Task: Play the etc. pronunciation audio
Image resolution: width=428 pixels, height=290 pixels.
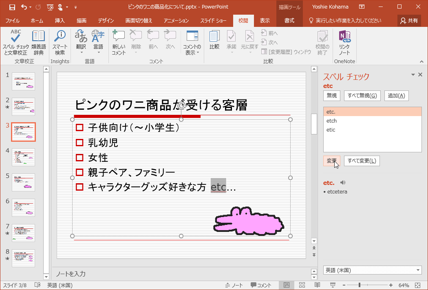Action: pos(342,183)
